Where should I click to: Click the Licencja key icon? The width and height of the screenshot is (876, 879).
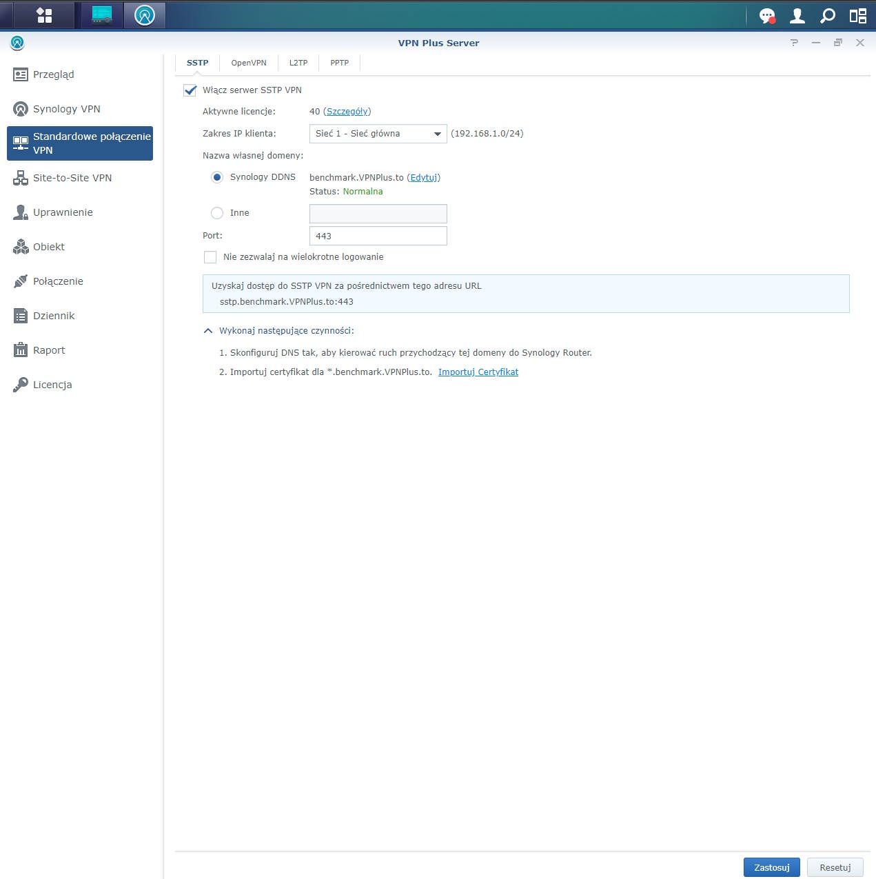(21, 385)
